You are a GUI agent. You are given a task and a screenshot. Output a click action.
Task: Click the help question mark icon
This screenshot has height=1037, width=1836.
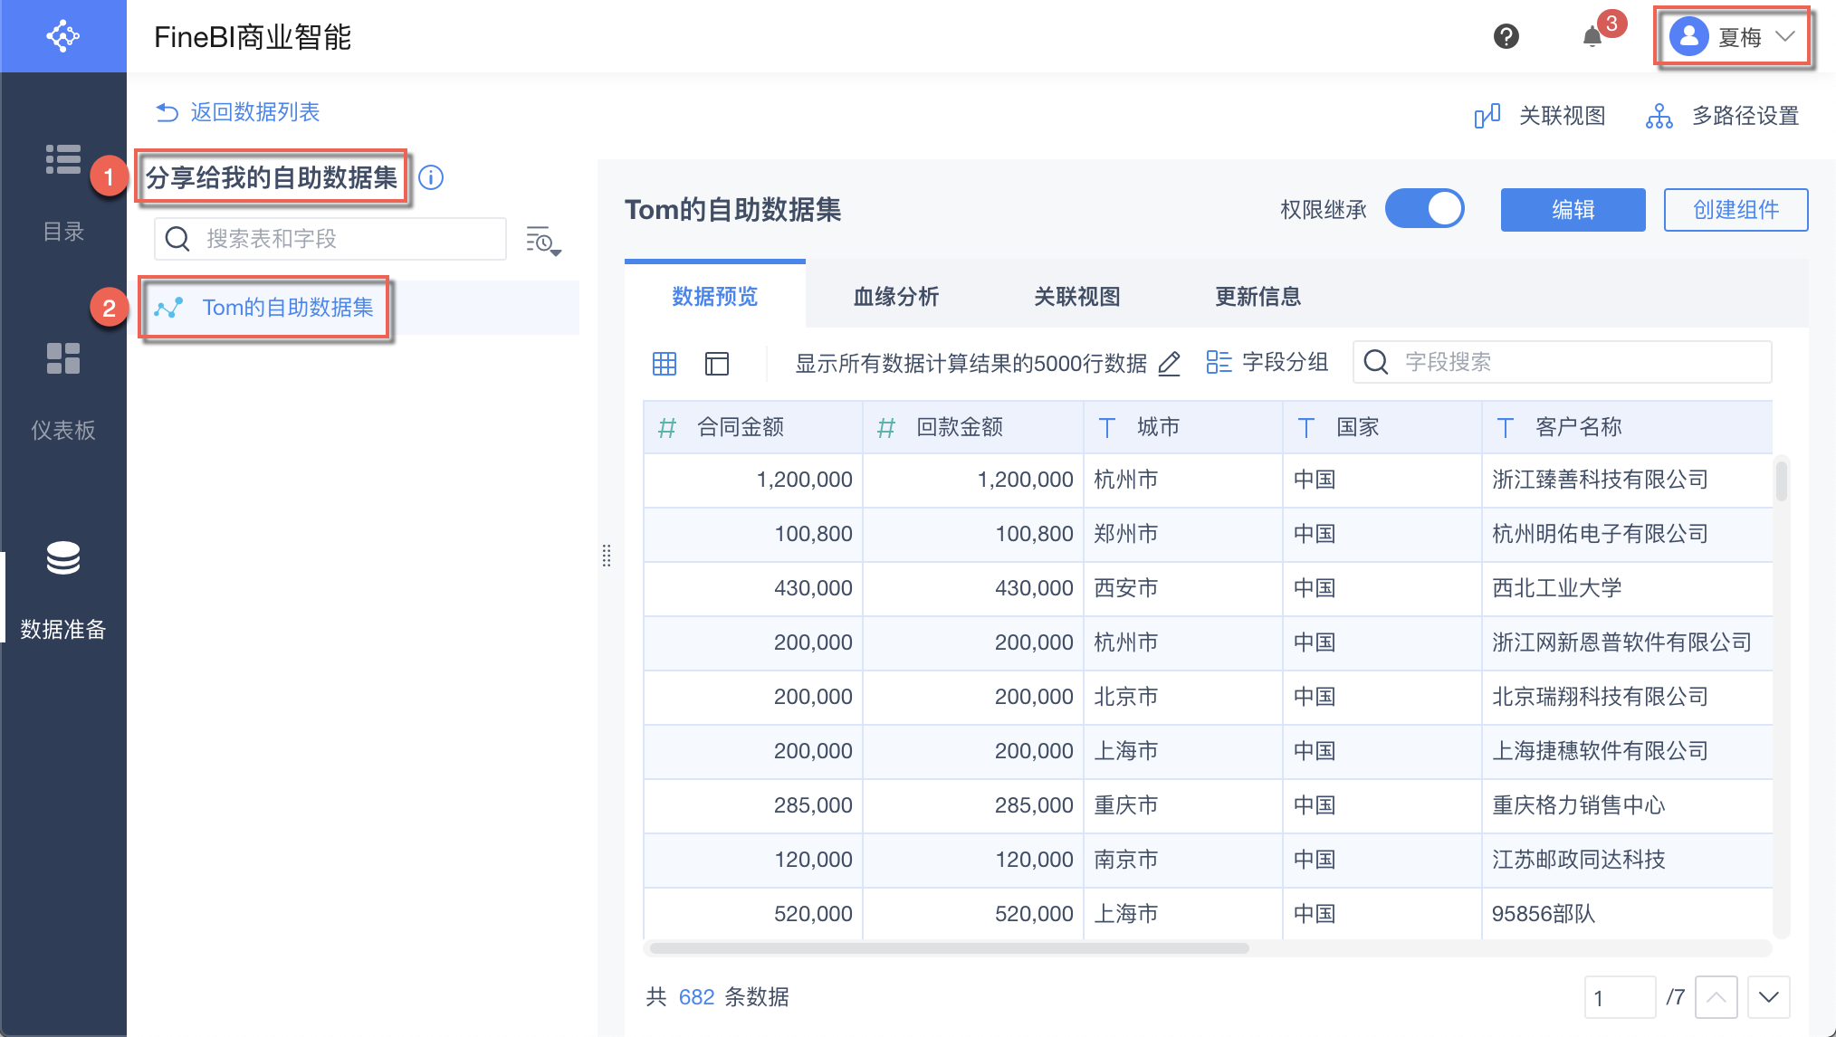(1506, 37)
